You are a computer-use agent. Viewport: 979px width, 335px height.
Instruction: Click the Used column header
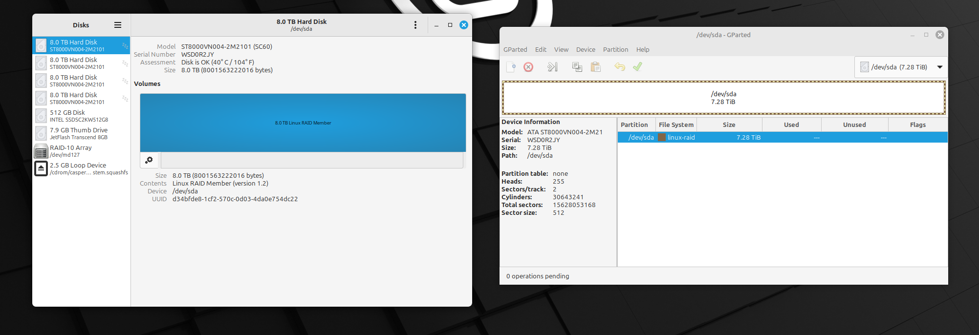click(x=791, y=125)
